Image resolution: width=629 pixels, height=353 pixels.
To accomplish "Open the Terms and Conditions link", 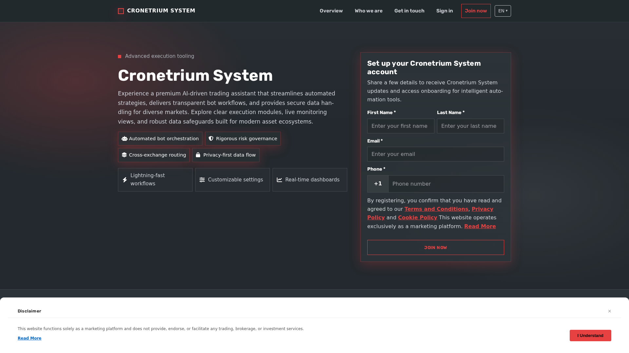I will 436,209.
